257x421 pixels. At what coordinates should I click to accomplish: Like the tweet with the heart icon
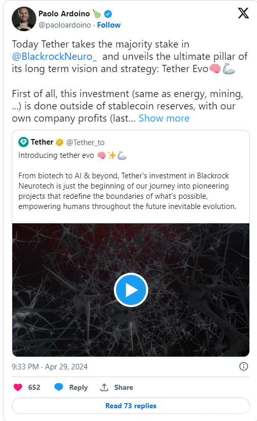pyautogui.click(x=18, y=387)
